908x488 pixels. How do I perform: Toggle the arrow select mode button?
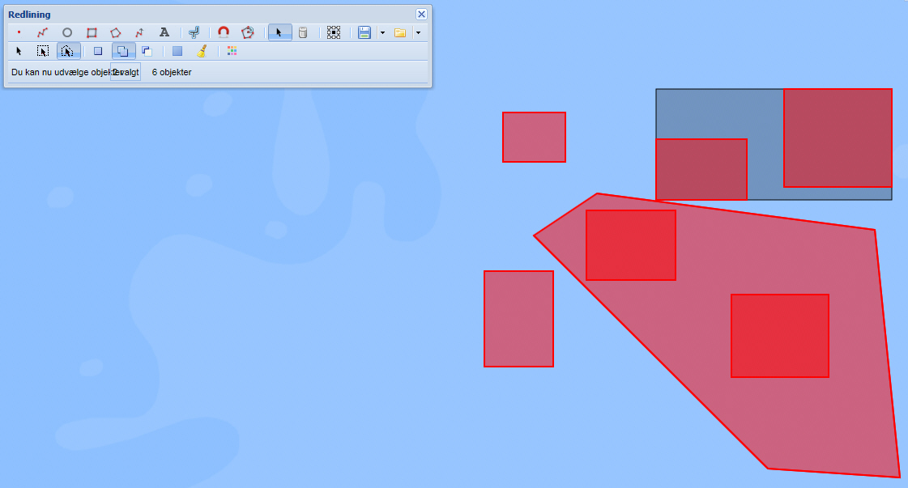click(279, 32)
